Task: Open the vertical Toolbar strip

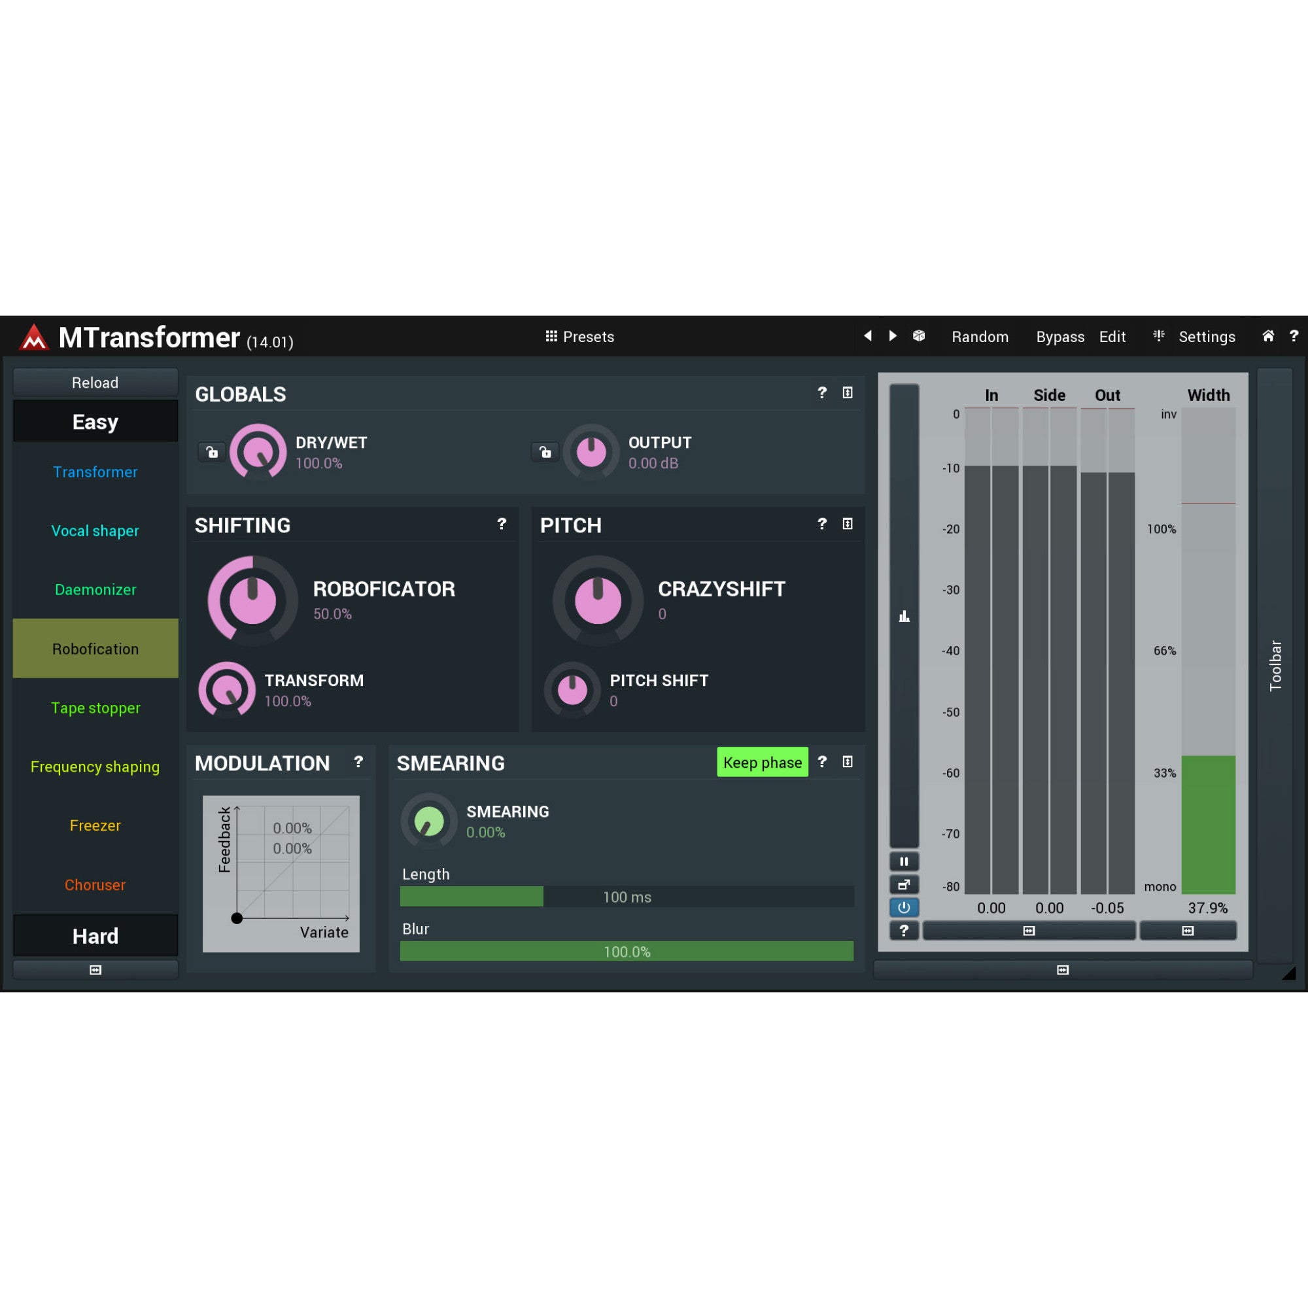Action: (1275, 666)
